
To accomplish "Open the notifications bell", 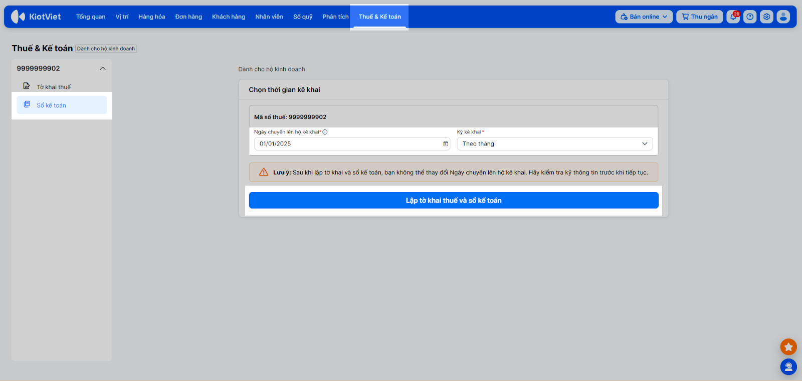I will (733, 16).
